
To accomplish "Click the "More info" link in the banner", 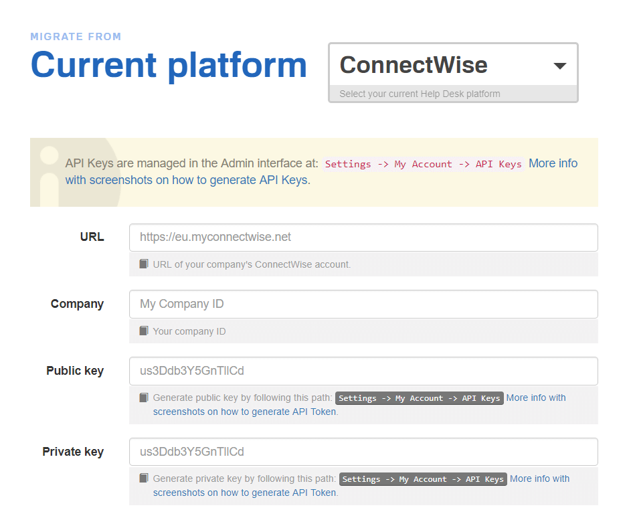I will tap(553, 163).
